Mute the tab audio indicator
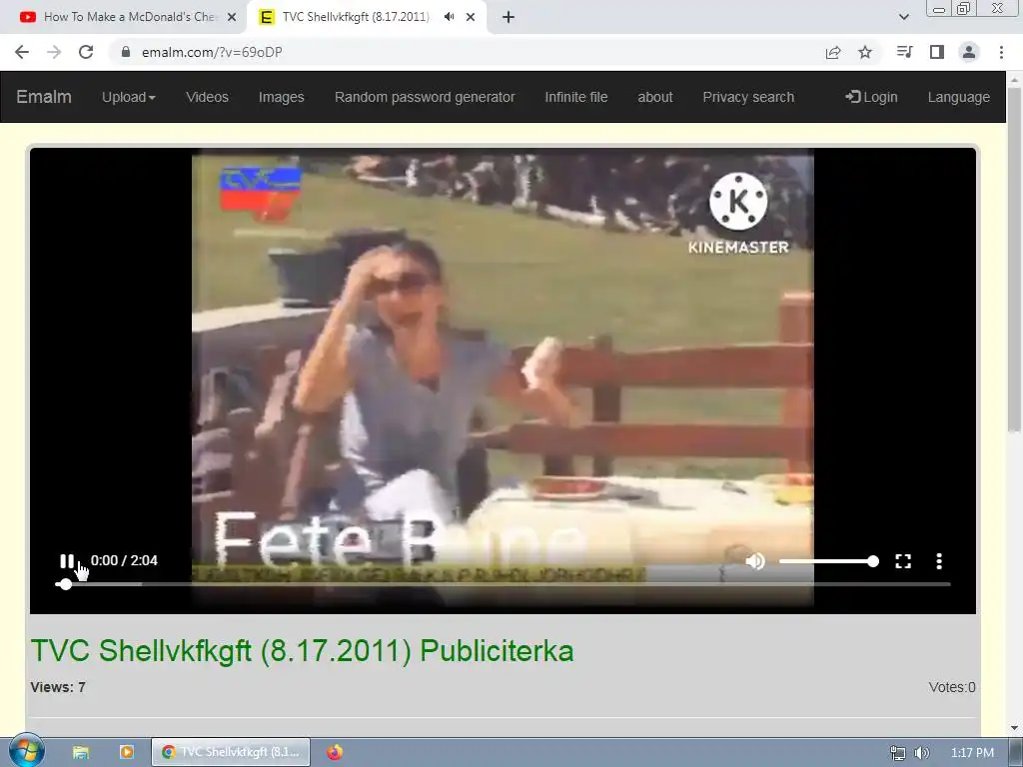Screen dimensions: 1023x767 (x=449, y=17)
